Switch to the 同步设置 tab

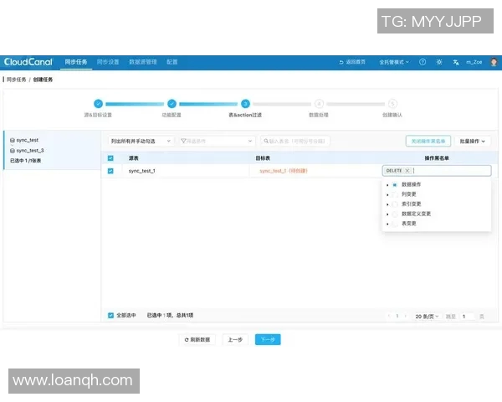pos(108,62)
